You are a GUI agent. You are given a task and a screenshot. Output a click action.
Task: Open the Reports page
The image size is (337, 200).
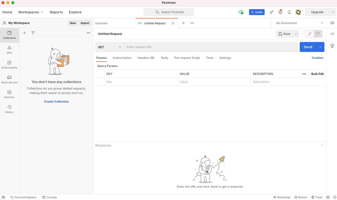click(x=56, y=12)
